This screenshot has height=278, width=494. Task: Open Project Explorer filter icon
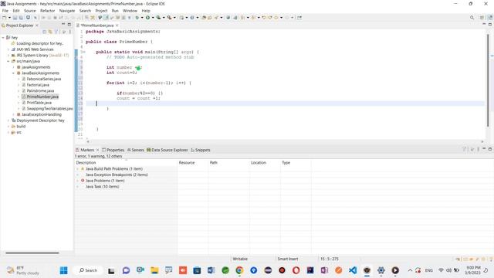[x=56, y=32]
